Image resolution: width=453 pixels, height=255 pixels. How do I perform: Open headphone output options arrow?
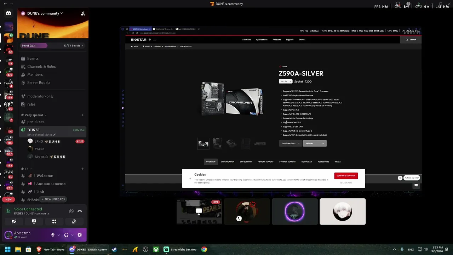pos(72,235)
